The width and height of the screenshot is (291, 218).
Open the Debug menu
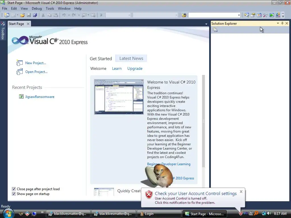[37, 9]
